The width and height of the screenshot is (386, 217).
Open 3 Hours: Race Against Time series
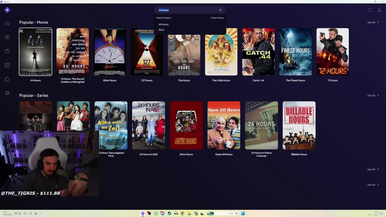point(111,125)
